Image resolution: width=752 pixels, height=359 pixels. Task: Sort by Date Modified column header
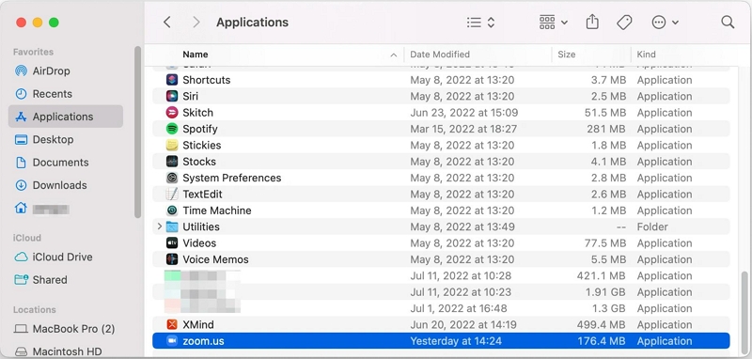440,55
